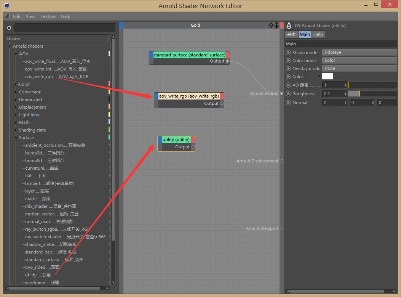
Task: Click the blue input port of aov_write_rgb node
Action: [156, 96]
